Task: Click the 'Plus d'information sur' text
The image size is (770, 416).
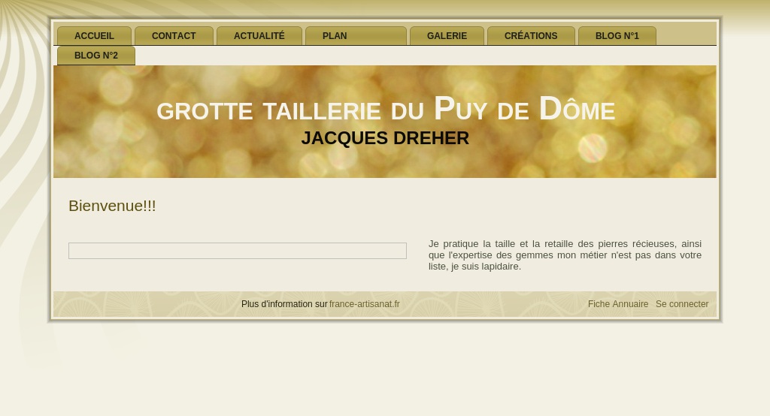Action: (284, 304)
